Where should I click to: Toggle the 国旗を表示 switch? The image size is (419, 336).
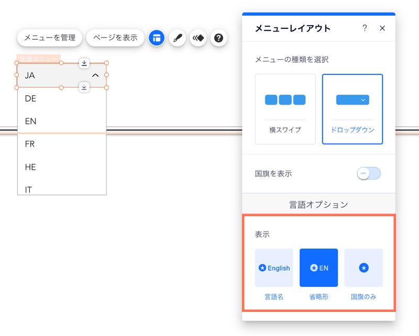click(369, 173)
